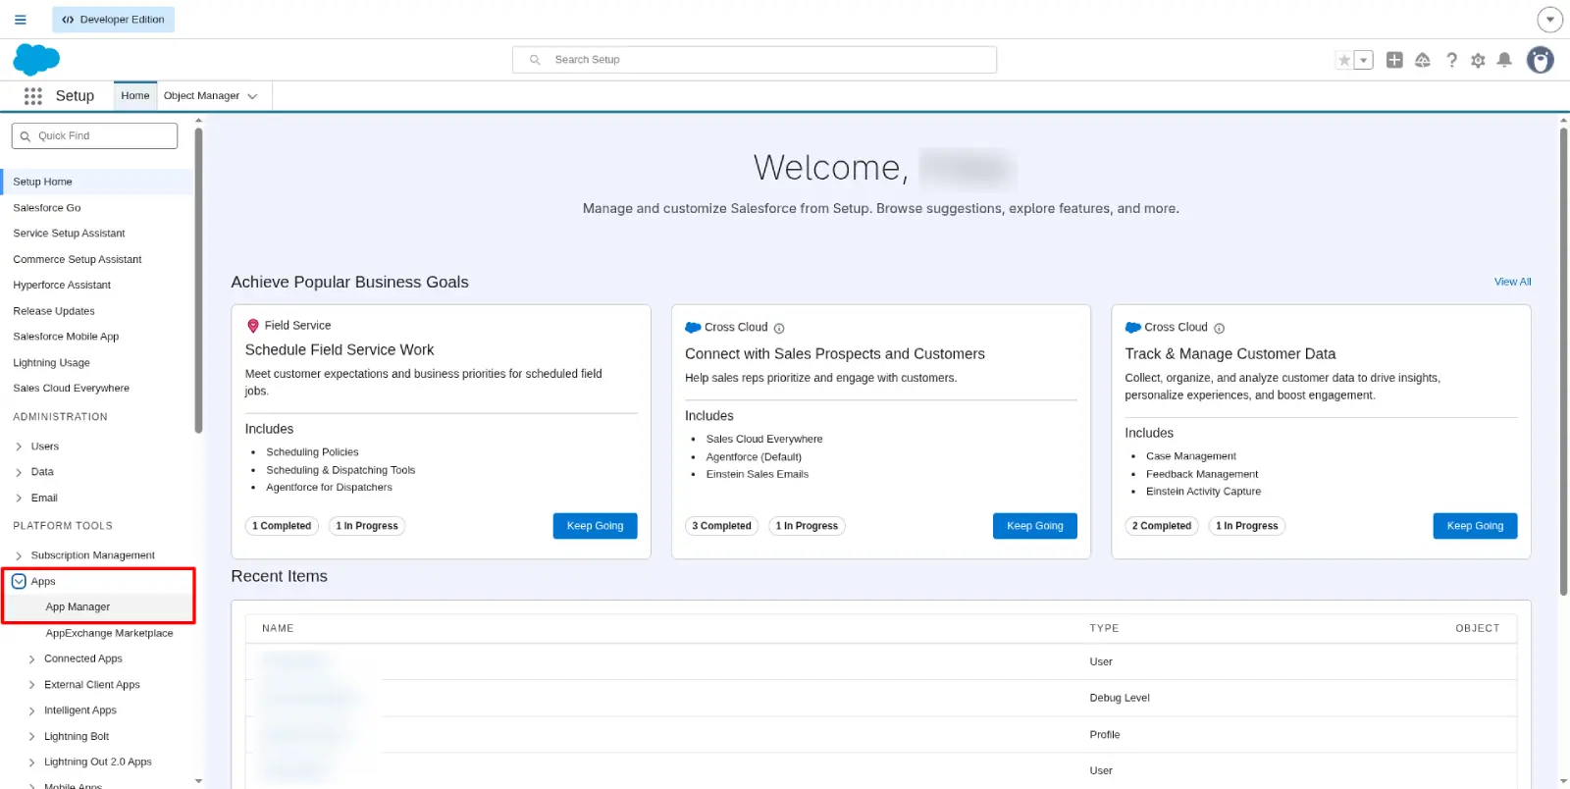Open Release Updates
The width and height of the screenshot is (1570, 789).
click(54, 311)
